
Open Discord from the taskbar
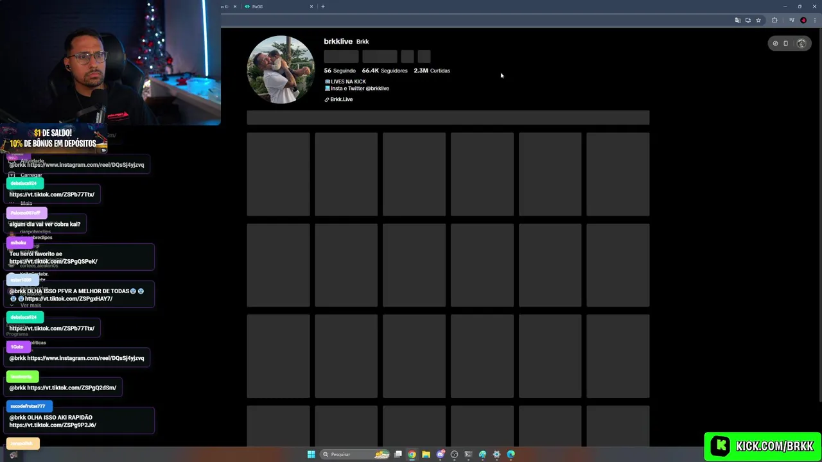(x=441, y=454)
